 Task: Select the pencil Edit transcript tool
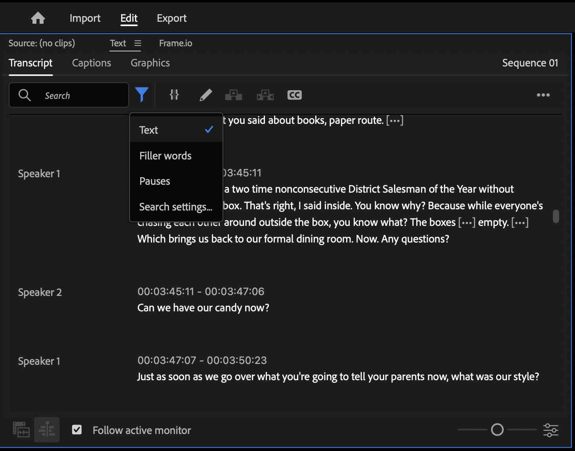[x=206, y=95]
